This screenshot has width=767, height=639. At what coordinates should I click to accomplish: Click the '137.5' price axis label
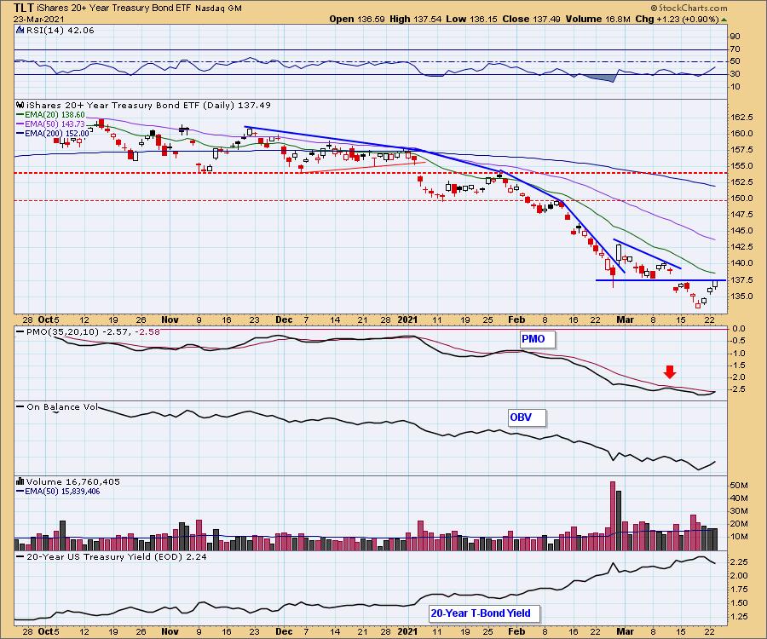(742, 280)
